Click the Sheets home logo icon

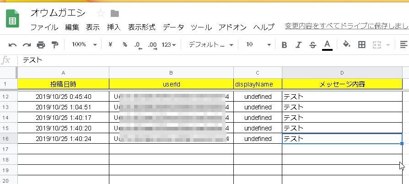click(x=12, y=20)
